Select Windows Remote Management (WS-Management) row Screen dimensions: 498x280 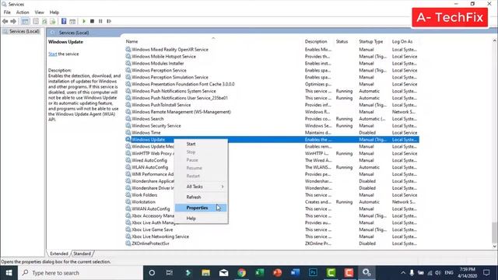[272, 112]
